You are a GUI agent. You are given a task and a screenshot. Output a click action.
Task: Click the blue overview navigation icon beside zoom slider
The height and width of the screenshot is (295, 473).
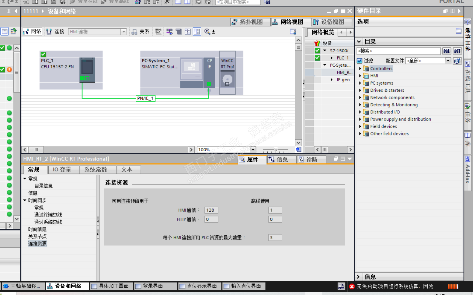click(x=298, y=149)
